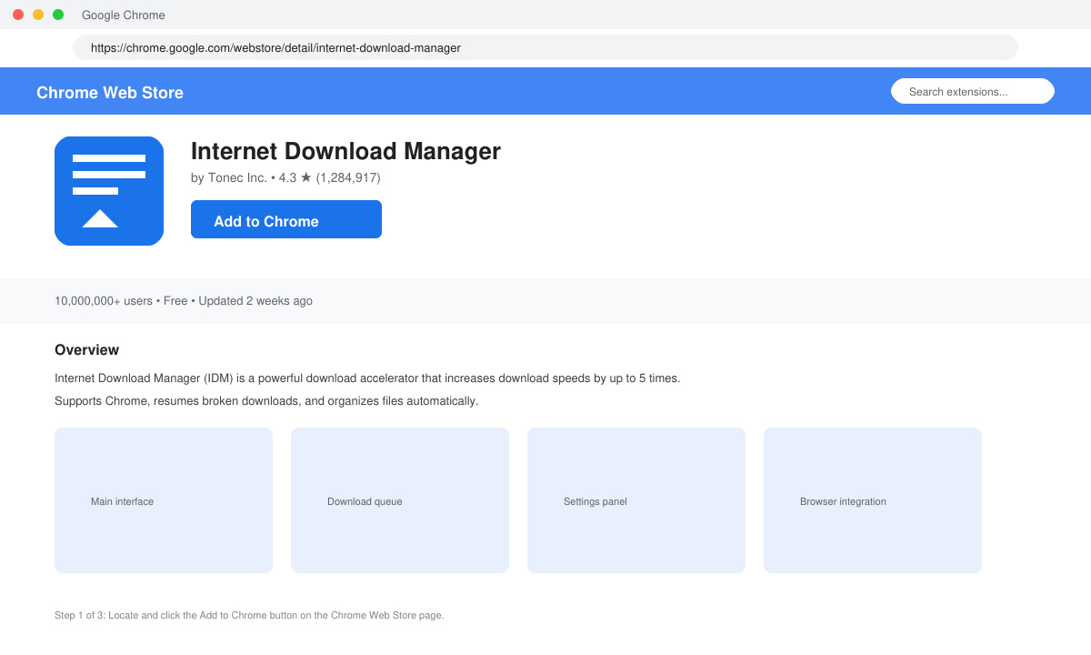The image size is (1091, 655).
Task: Select the Overview section heading
Action: point(86,350)
